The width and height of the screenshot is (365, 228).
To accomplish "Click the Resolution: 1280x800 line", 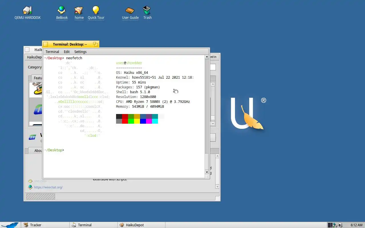I will [x=136, y=97].
